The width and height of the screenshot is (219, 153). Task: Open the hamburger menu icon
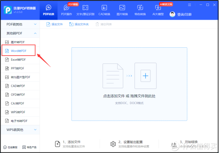pyautogui.click(x=189, y=5)
